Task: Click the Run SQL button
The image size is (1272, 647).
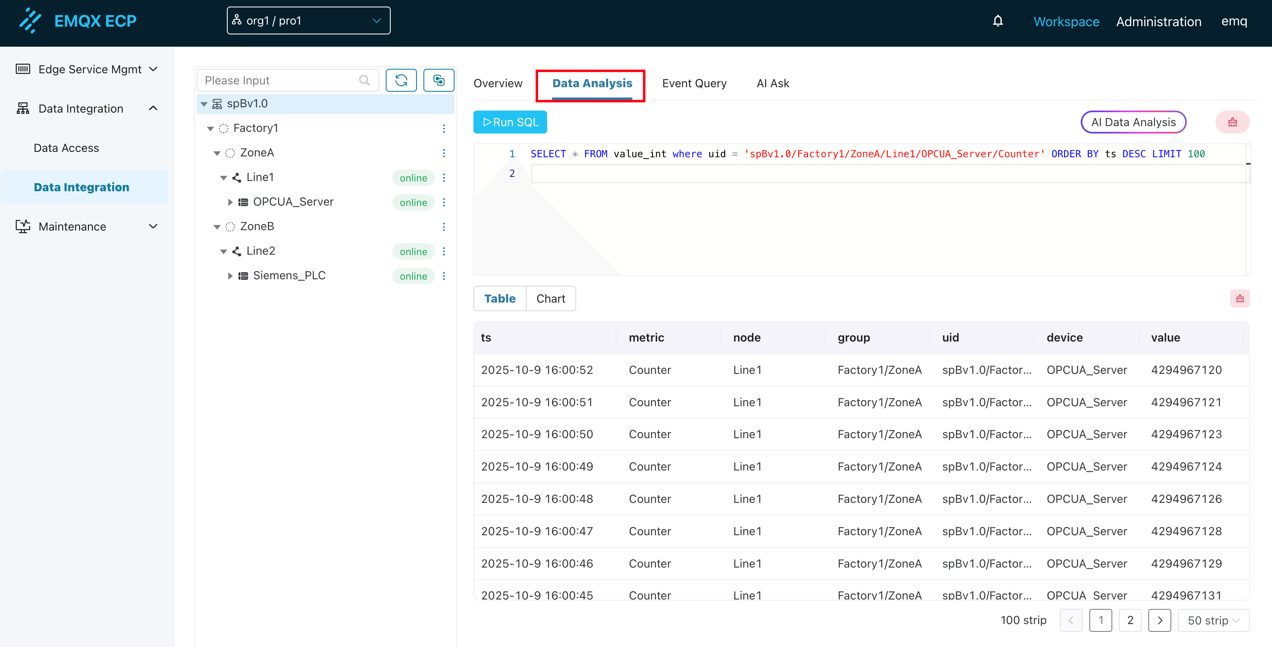Action: [509, 122]
